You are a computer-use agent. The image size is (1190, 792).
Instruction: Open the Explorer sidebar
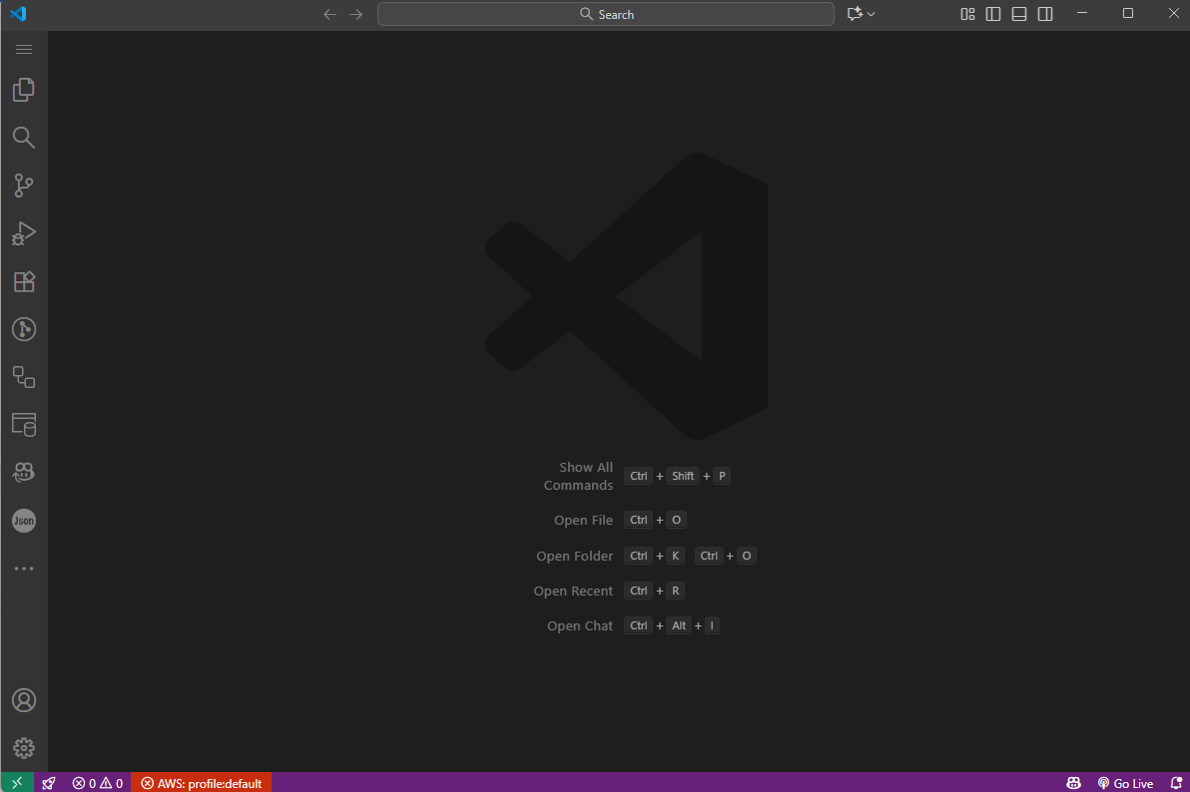pos(24,90)
